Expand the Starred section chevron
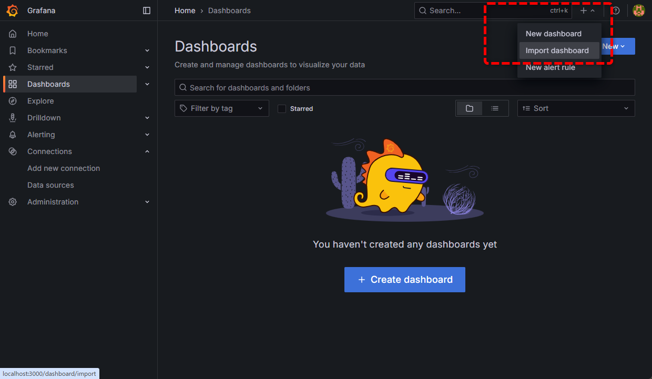The image size is (652, 379). [x=147, y=67]
